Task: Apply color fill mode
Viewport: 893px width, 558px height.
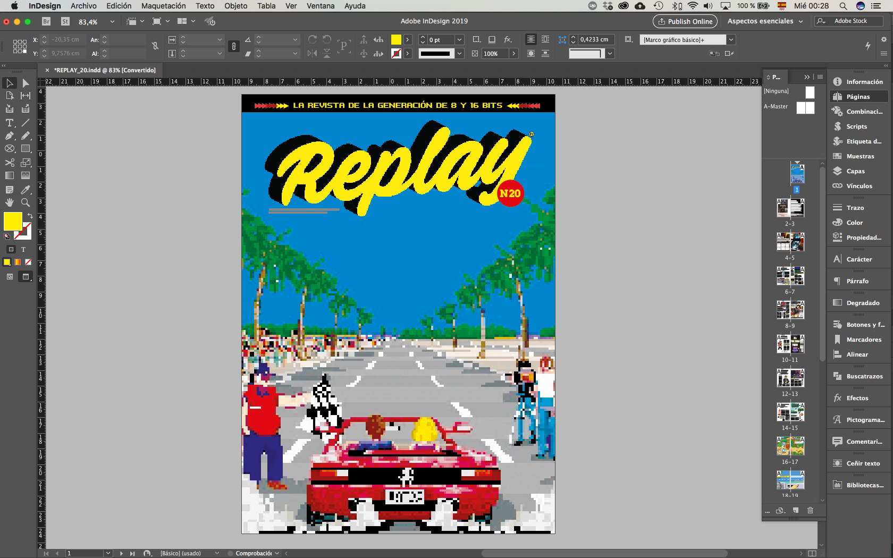Action: point(7,262)
